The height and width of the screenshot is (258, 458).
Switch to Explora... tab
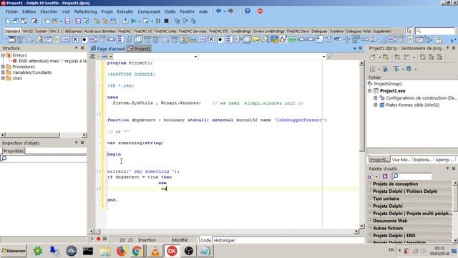[x=422, y=159]
